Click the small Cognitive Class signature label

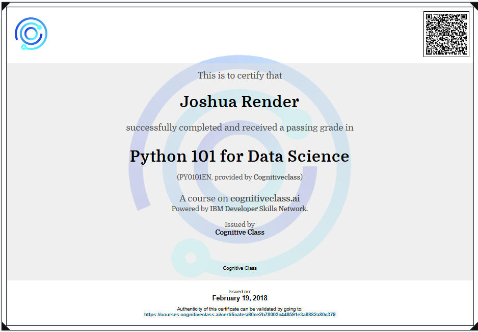point(240,268)
